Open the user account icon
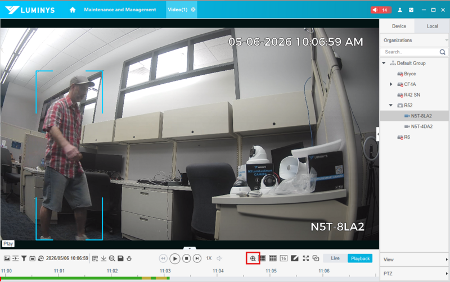Image resolution: width=450 pixels, height=282 pixels. (x=400, y=10)
